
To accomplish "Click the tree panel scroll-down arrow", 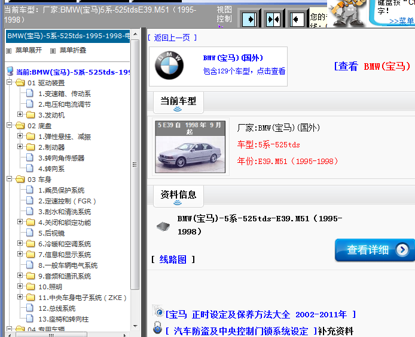I will (x=135, y=326).
